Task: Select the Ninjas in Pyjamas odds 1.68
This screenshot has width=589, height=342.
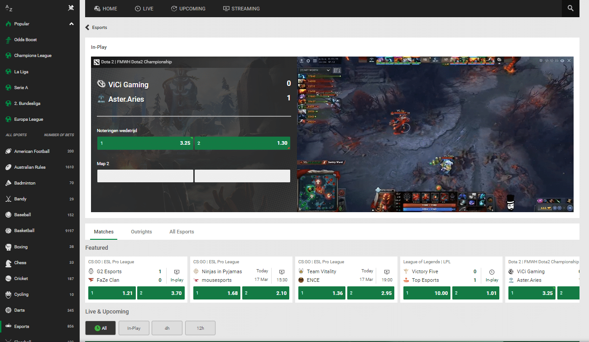Action: pyautogui.click(x=217, y=293)
